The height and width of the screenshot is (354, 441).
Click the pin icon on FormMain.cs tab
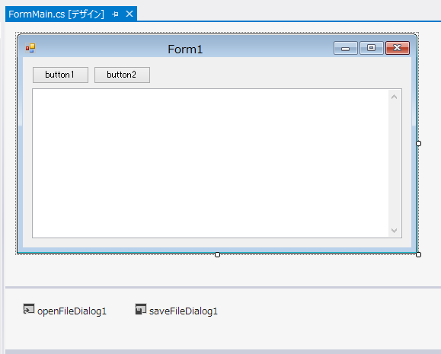click(x=115, y=14)
